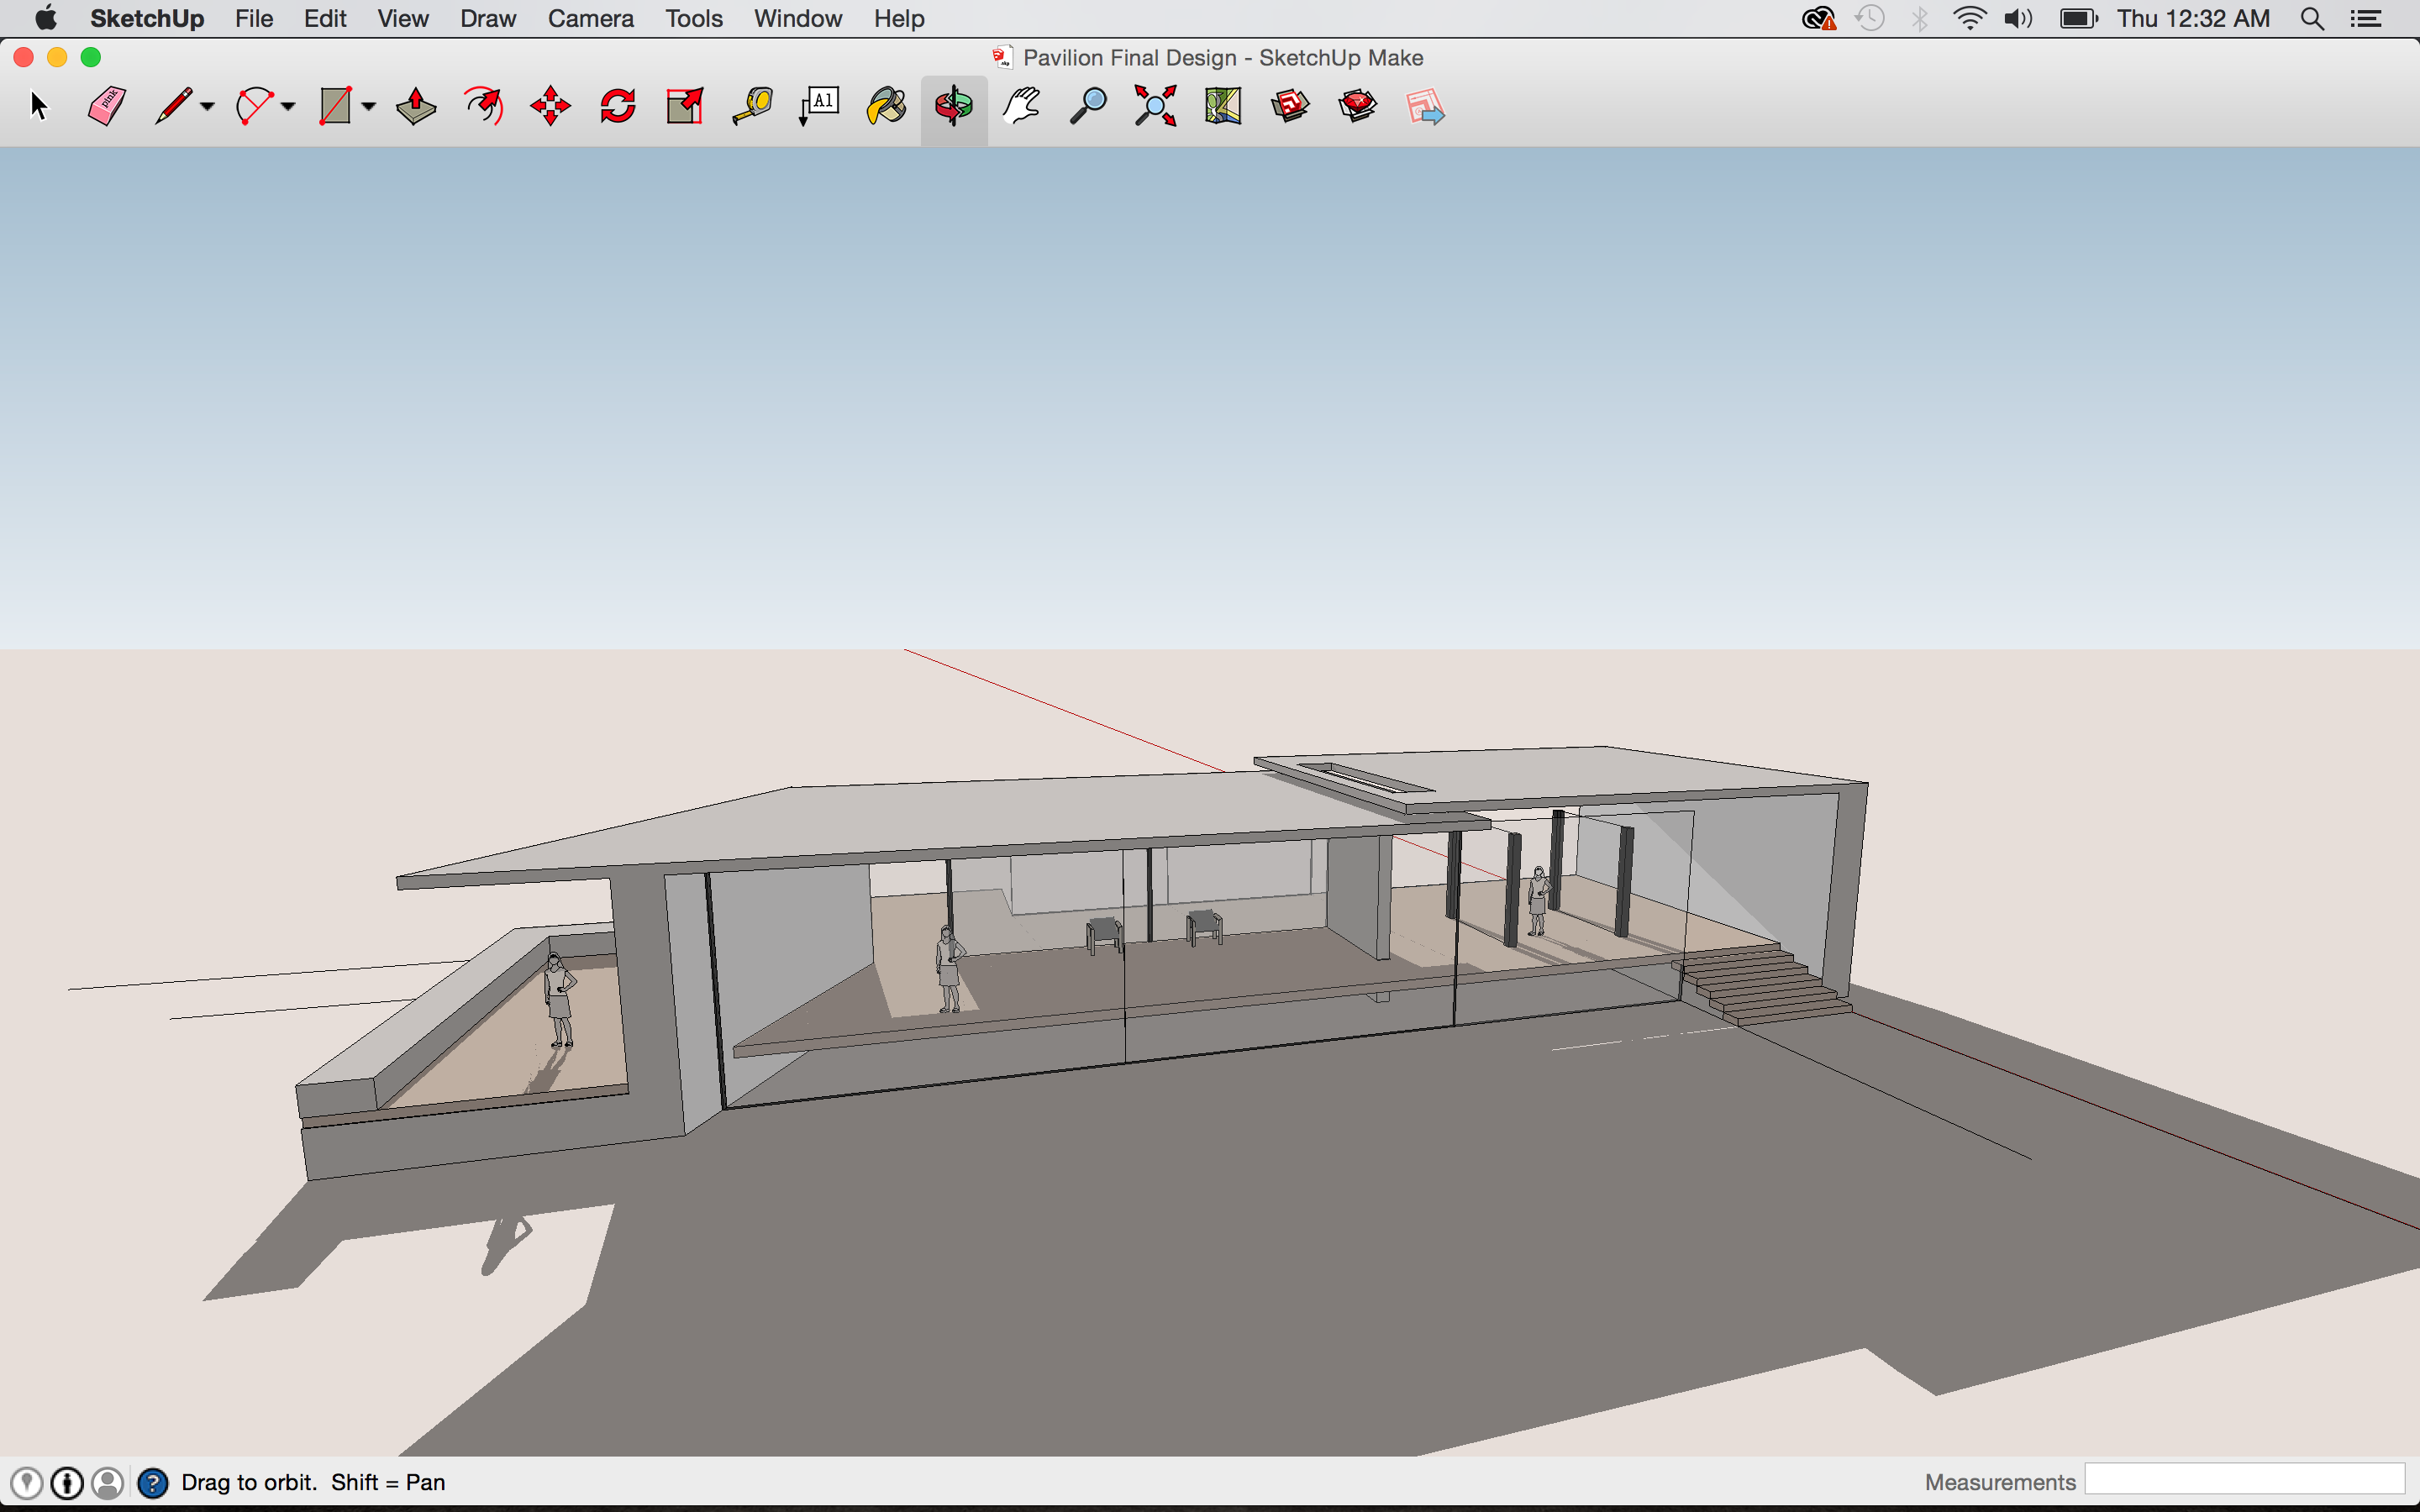
Task: Pick the Line pencil tool
Action: point(174,106)
